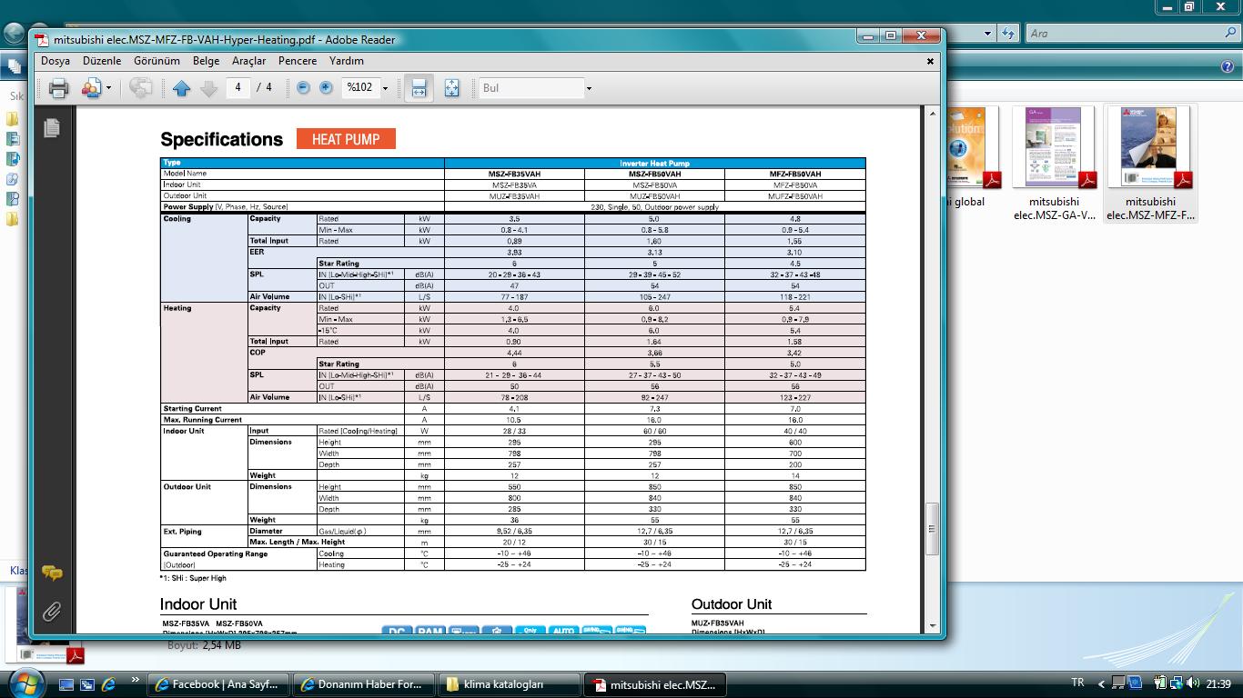Zoom in with the plus icon
Viewport: 1243px width, 698px height.
326,87
